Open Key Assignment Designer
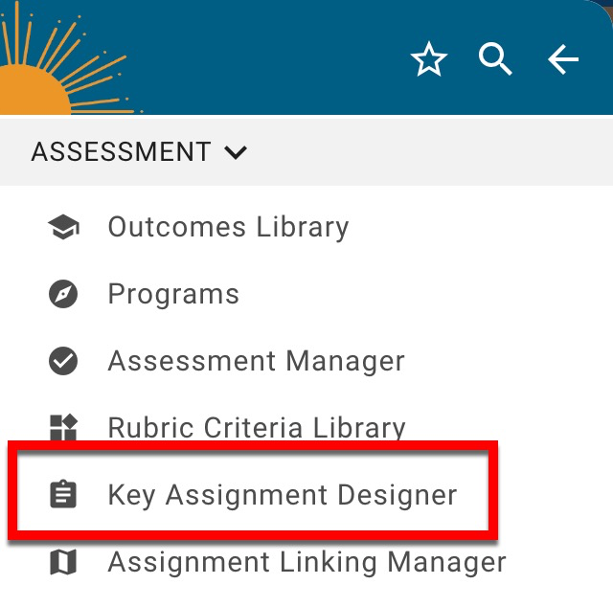This screenshot has width=613, height=607. point(283,495)
